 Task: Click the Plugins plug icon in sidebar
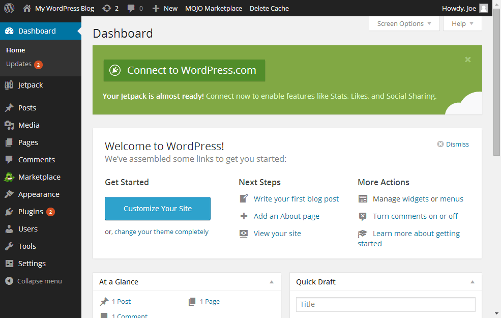(9, 211)
